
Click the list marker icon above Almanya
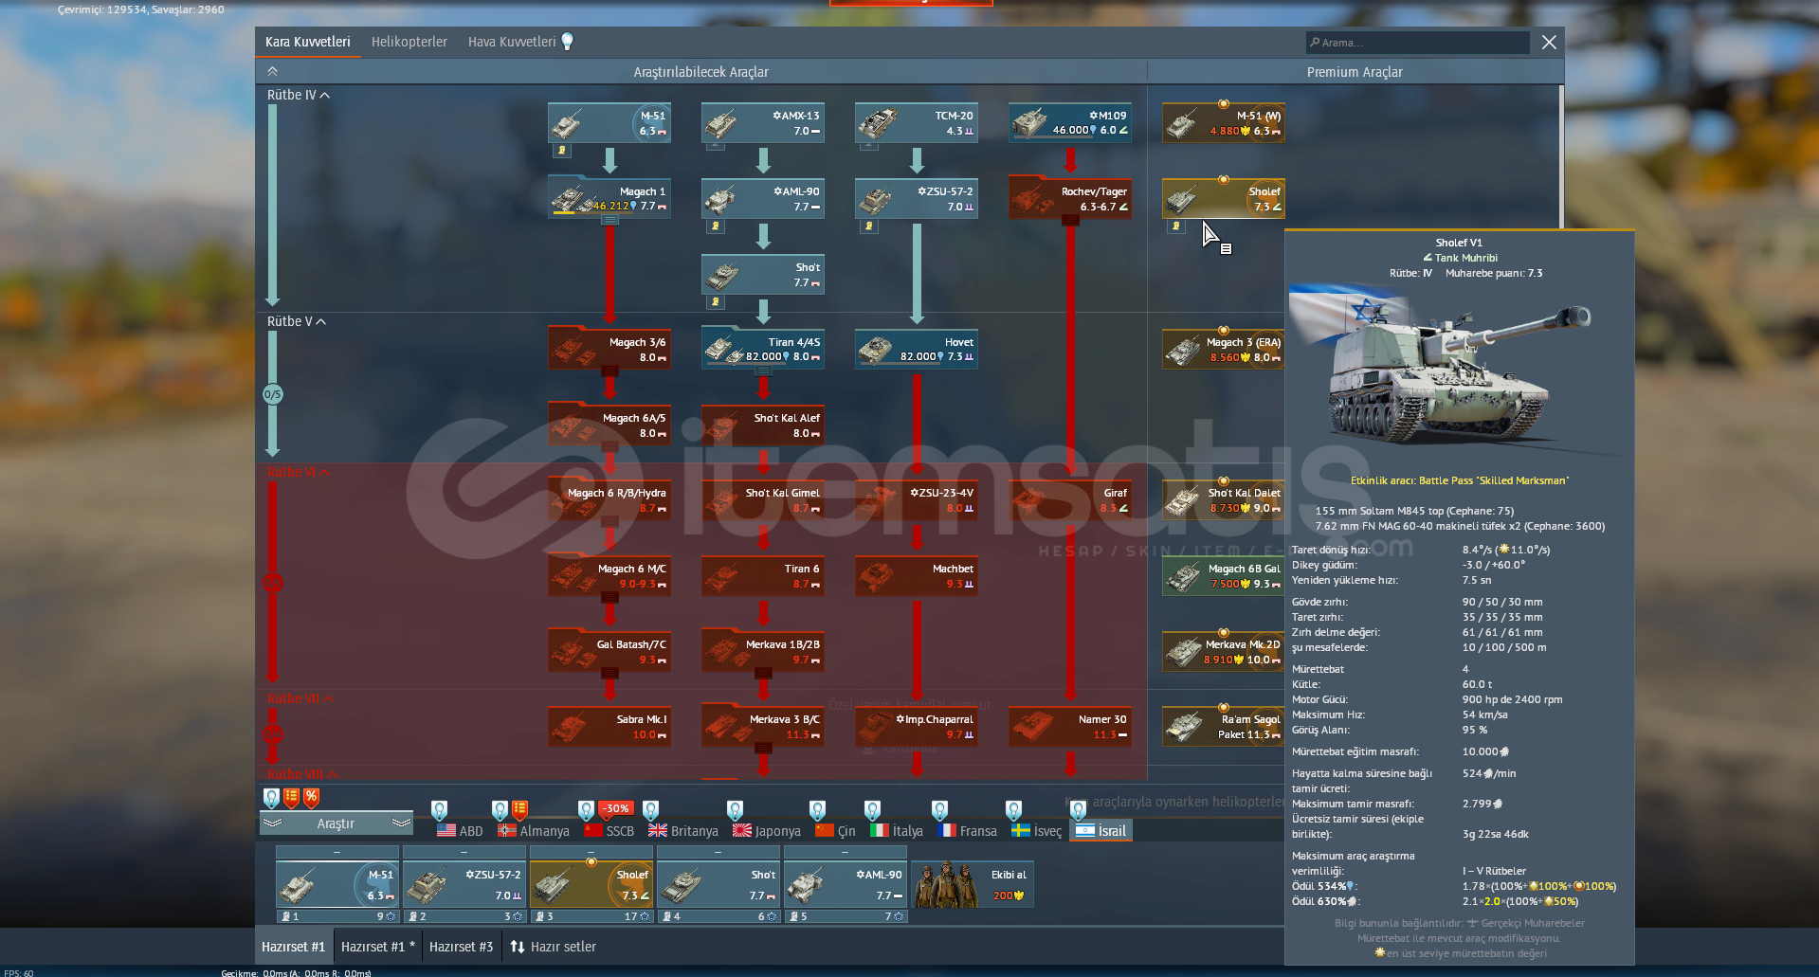(x=519, y=810)
